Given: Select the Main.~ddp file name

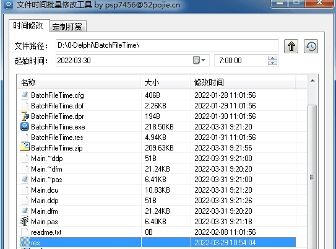Looking at the screenshot, I should click(47, 159).
